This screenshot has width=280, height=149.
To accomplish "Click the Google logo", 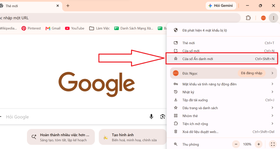I will pos(97,84).
